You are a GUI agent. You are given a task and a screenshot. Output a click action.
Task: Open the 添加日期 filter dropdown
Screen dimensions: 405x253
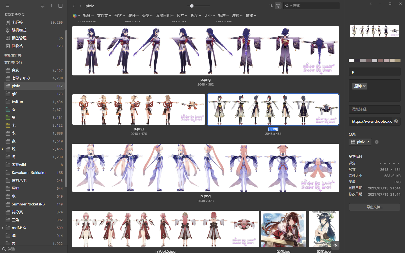tap(165, 16)
